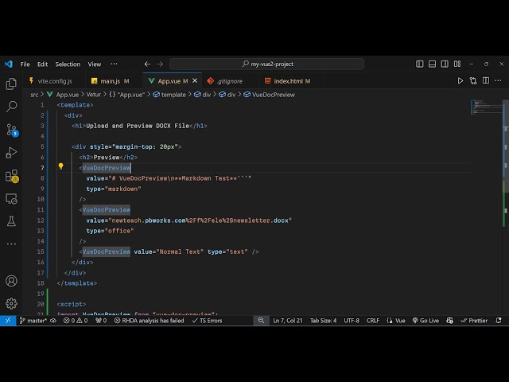Expand the hidden menu bar items ellipsis
509x382 pixels.
[114, 64]
